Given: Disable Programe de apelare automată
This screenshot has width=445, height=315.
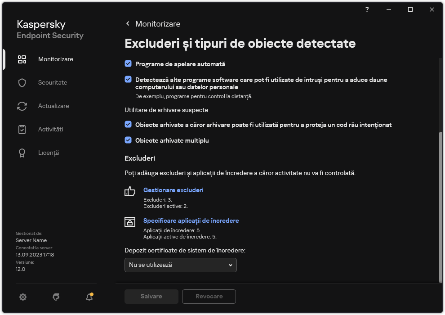Looking at the screenshot, I should click(128, 64).
